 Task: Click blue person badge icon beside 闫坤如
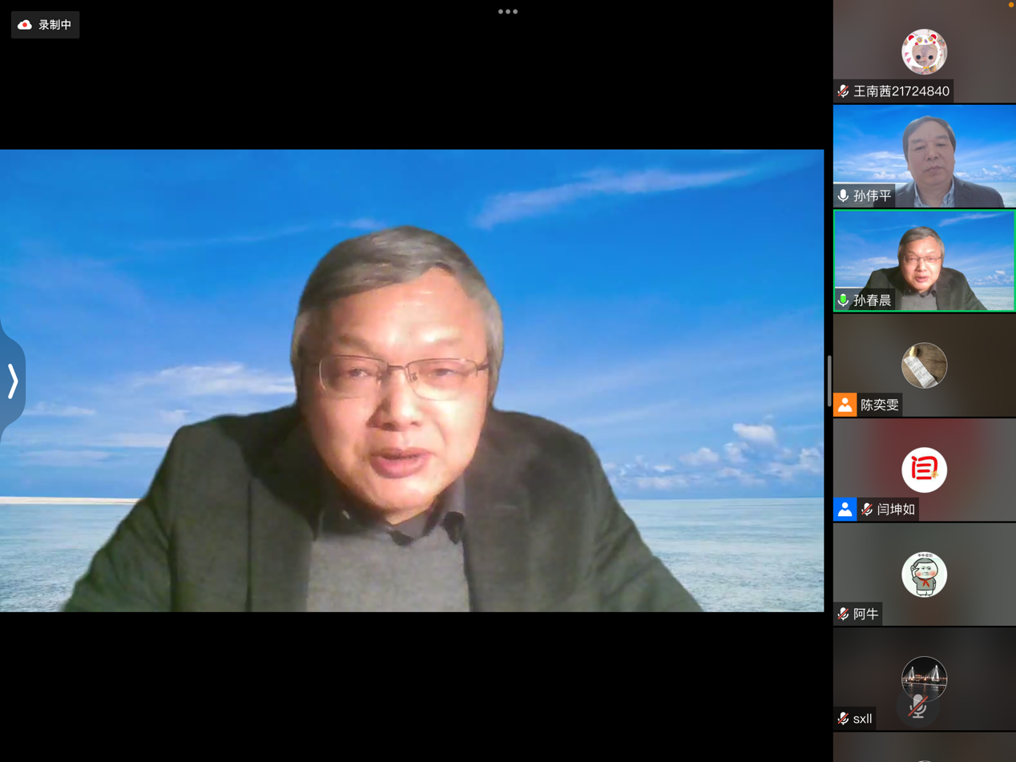(845, 510)
